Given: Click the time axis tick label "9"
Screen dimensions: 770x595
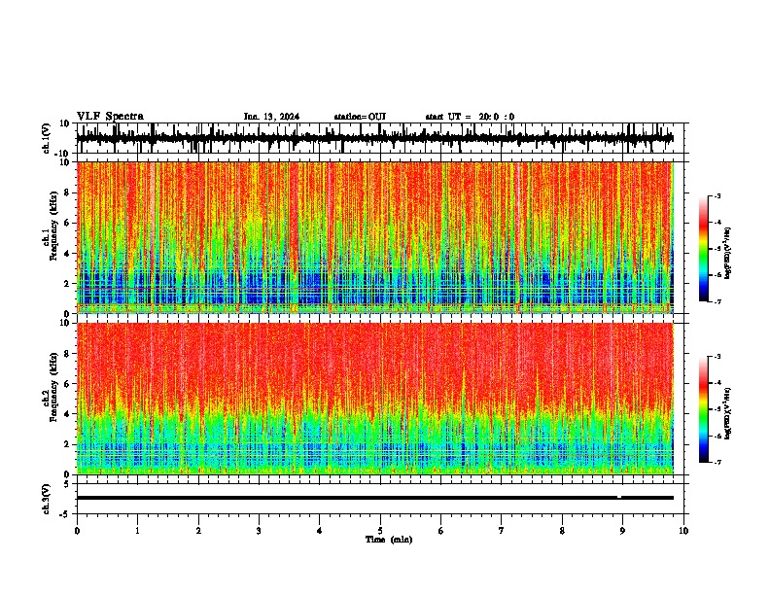Looking at the screenshot, I should click(x=622, y=531).
